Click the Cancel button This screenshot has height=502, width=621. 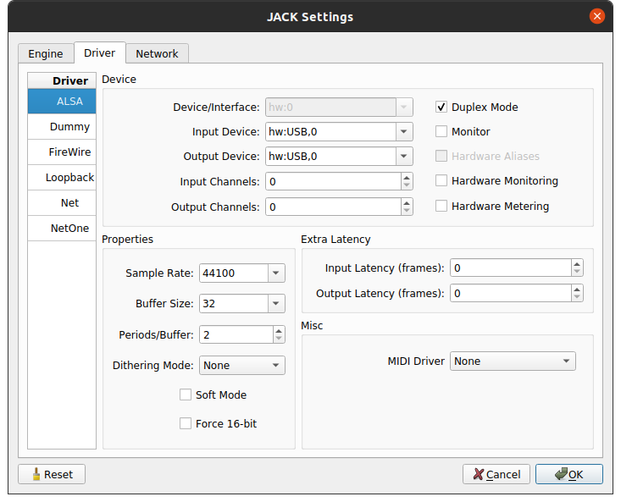coord(496,474)
